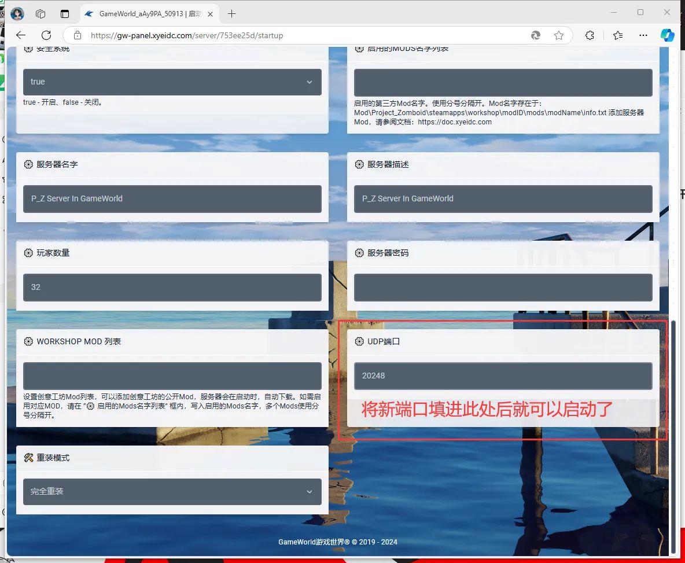This screenshot has height=563, width=685.
Task: Select the GameWorld_aAy9PA_50913 browser tab
Action: (145, 13)
